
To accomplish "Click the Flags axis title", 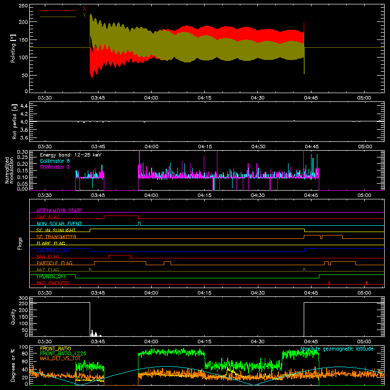I will 20,243.
